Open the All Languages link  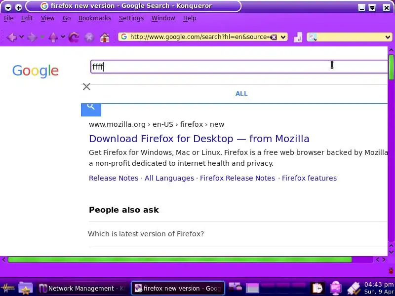coord(169,178)
